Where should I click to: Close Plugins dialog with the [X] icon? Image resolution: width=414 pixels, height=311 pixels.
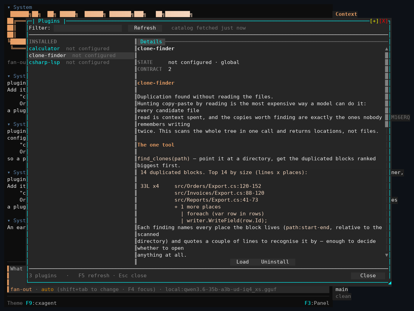click(383, 21)
